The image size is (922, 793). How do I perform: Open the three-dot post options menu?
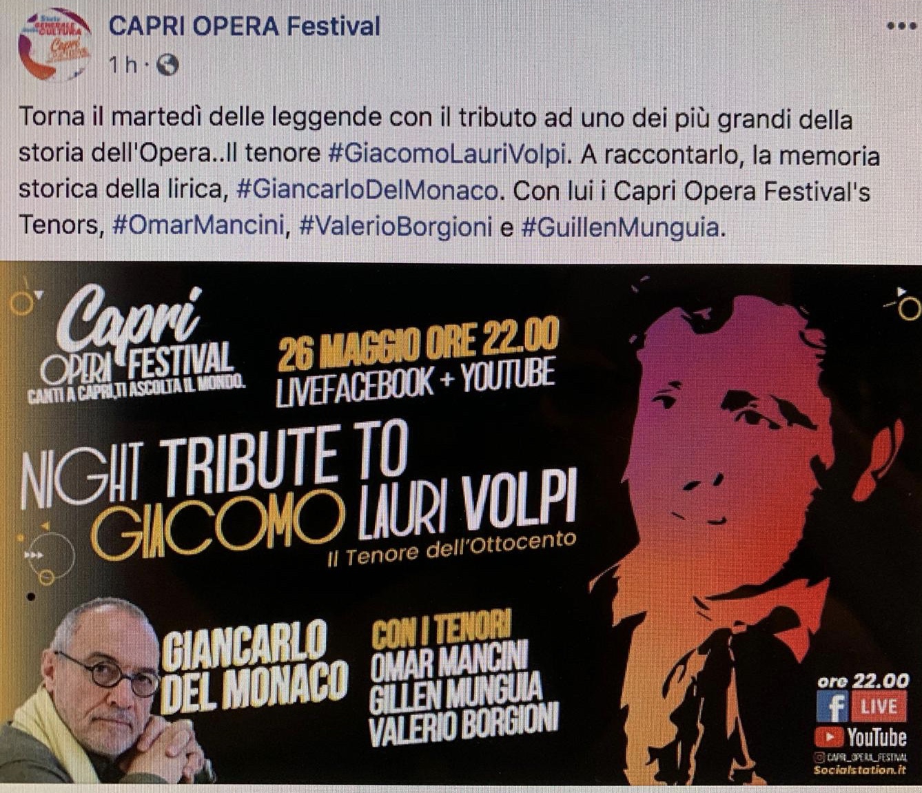(x=901, y=27)
